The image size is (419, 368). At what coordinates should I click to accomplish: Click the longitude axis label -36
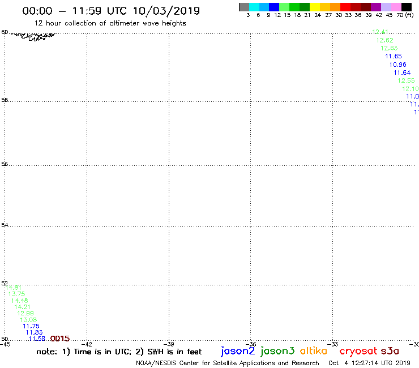[251, 344]
